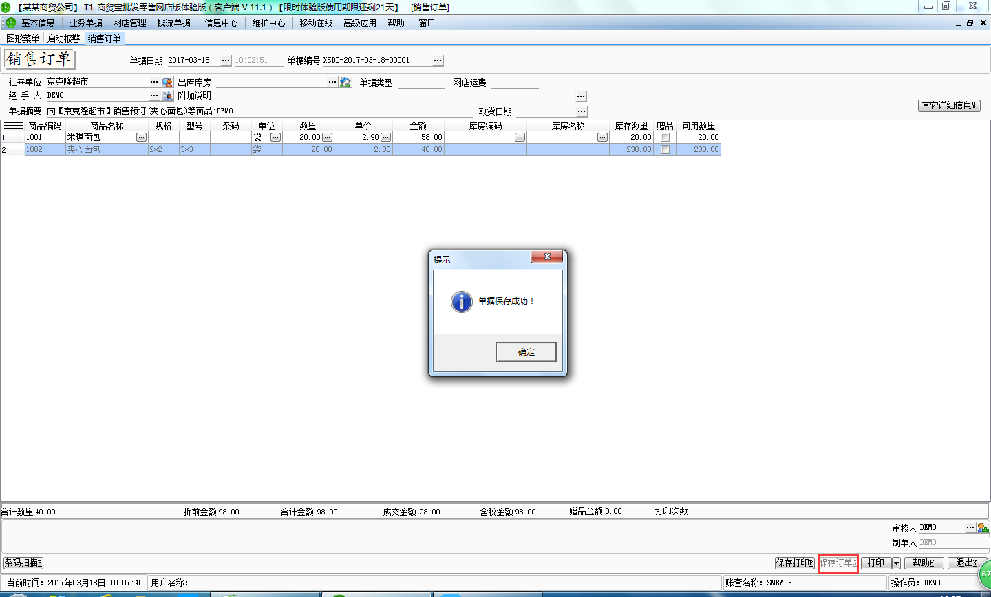This screenshot has height=597, width=991.
Task: Open the 单据日期 date picker ellipsis
Action: pyautogui.click(x=226, y=61)
